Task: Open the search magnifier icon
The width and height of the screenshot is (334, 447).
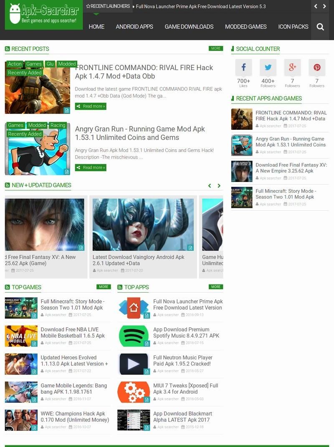Action: 320,27
